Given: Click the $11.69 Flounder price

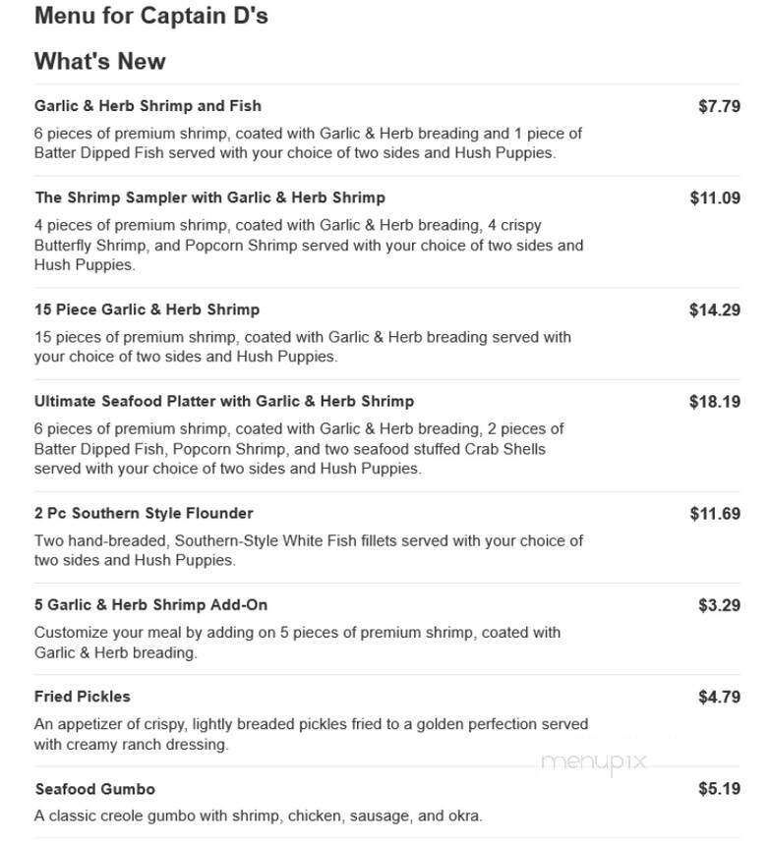Looking at the screenshot, I should [715, 514].
